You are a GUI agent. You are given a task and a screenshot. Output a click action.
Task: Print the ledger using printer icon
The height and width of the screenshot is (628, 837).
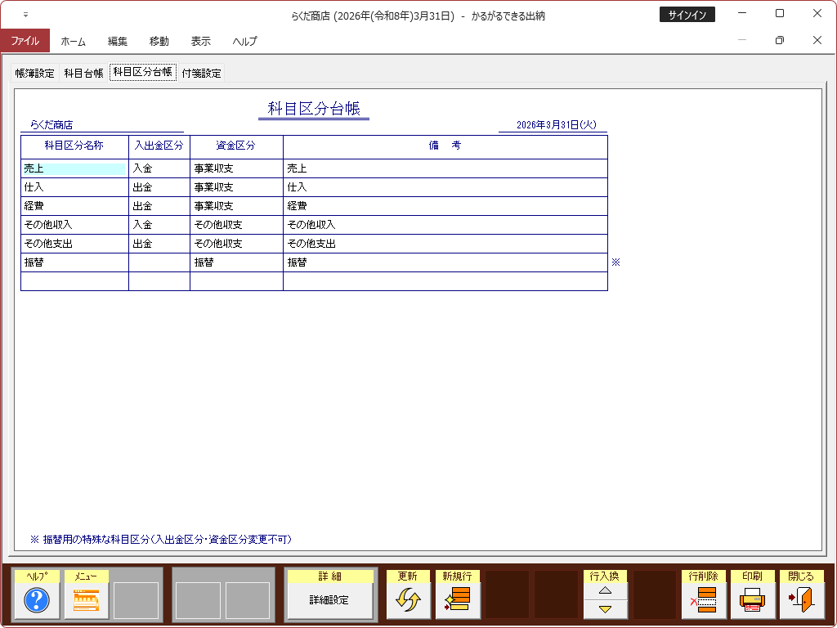coord(752,601)
